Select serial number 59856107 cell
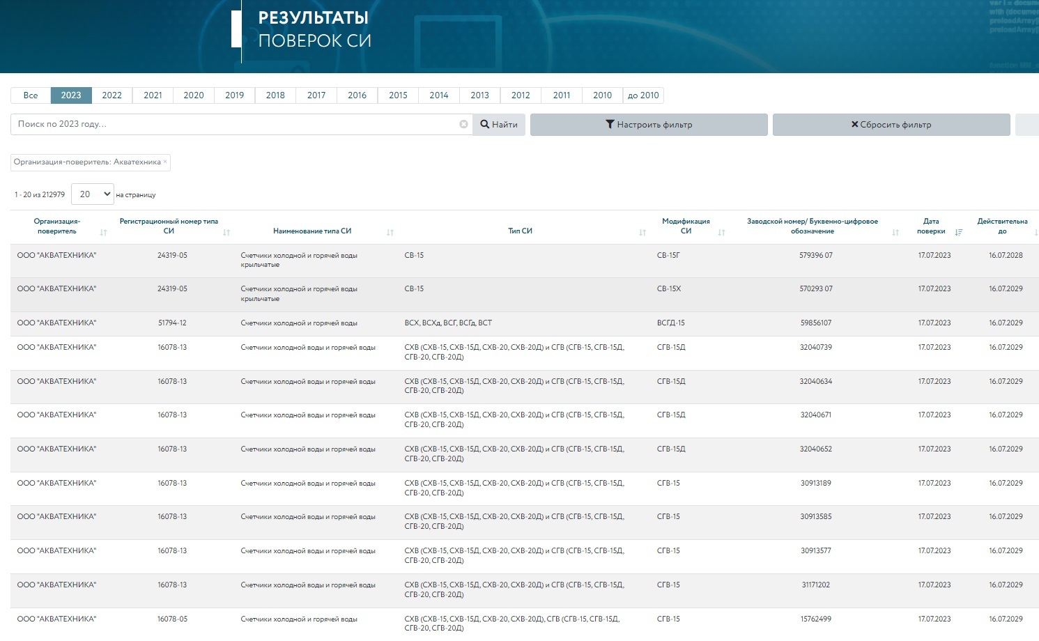 click(816, 323)
